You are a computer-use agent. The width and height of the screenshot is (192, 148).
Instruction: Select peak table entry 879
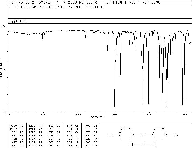[x=70, y=126]
